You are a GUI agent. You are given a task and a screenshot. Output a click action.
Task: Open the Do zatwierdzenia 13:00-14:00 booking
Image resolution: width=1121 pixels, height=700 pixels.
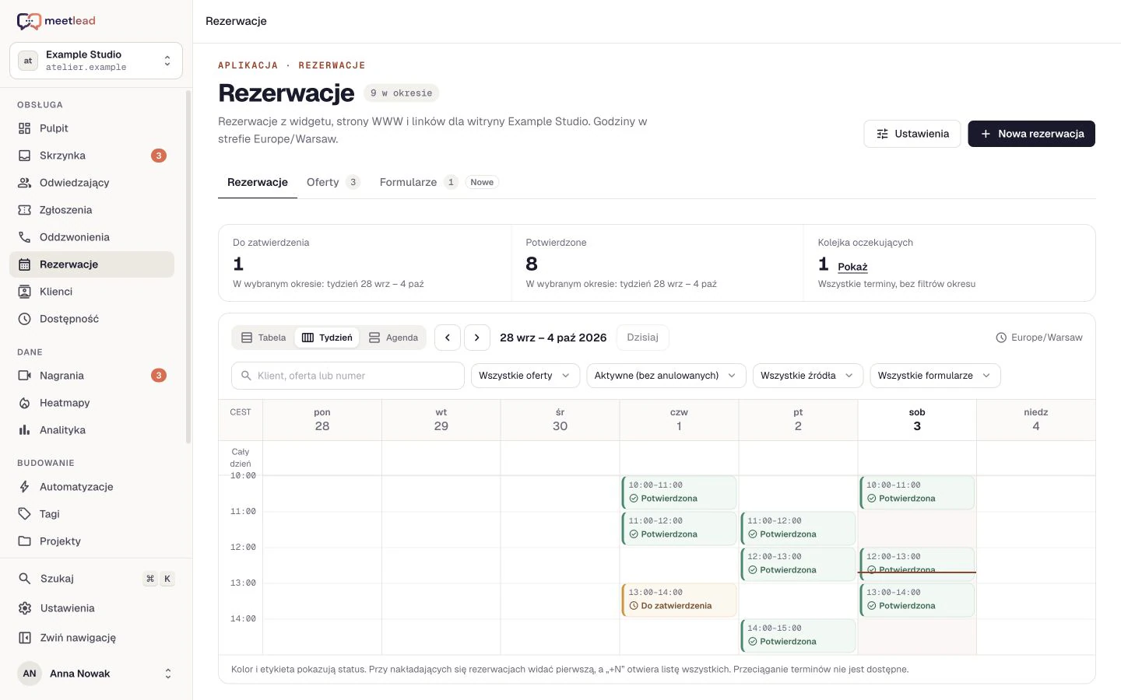[679, 600]
